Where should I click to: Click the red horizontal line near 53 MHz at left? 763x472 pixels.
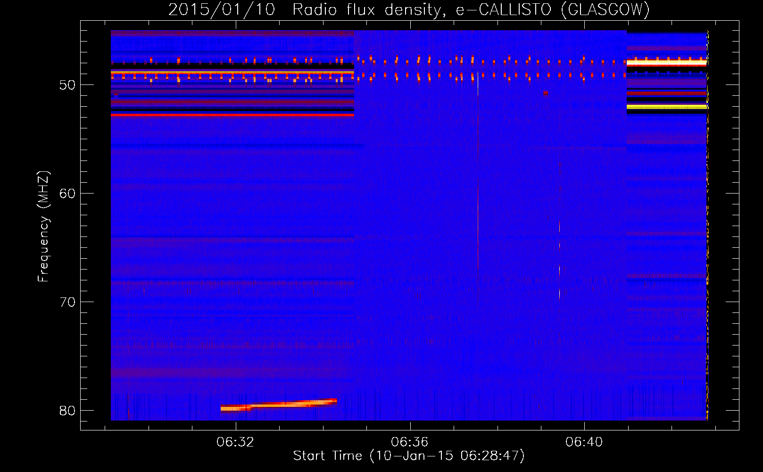point(232,115)
